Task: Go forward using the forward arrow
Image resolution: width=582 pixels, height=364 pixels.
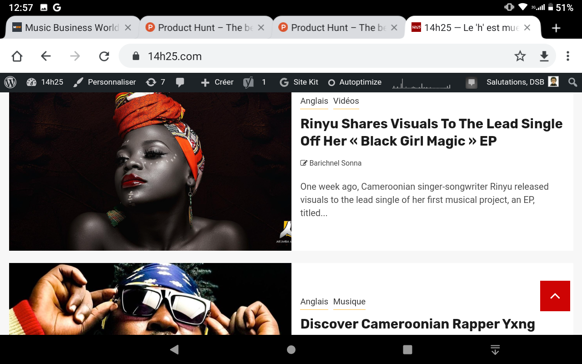Action: 75,56
